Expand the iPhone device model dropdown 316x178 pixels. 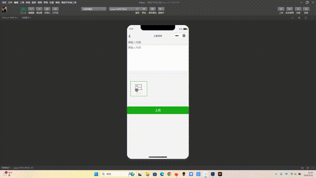pyautogui.click(x=10, y=18)
